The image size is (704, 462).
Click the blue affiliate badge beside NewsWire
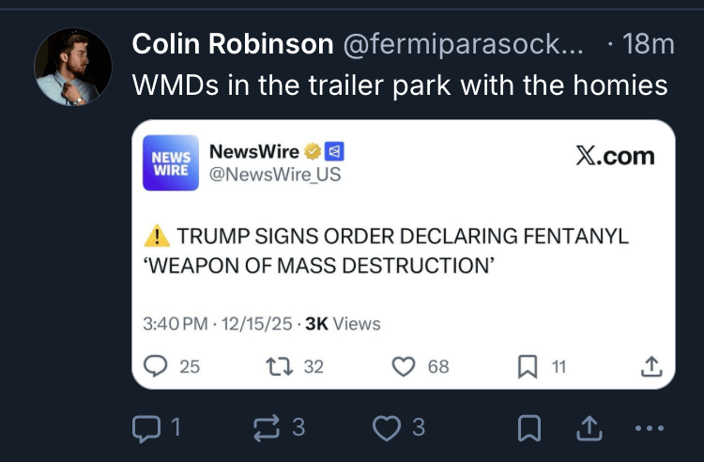pos(334,152)
